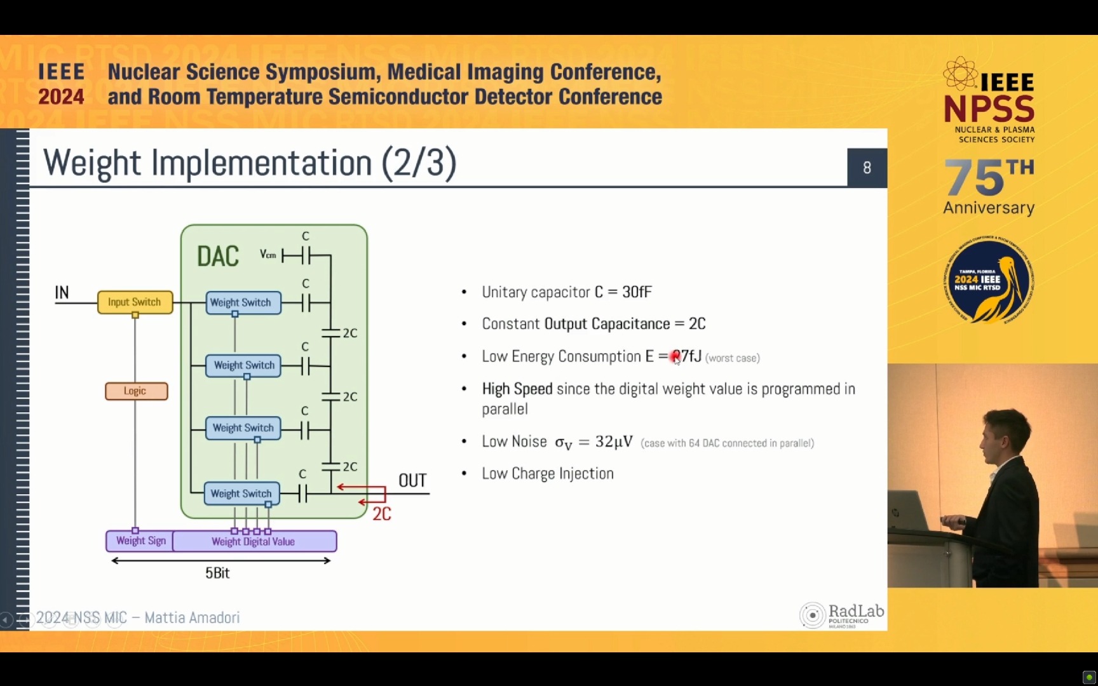This screenshot has height=686, width=1098.
Task: Click the Vcm capacitor label
Action: 268,254
